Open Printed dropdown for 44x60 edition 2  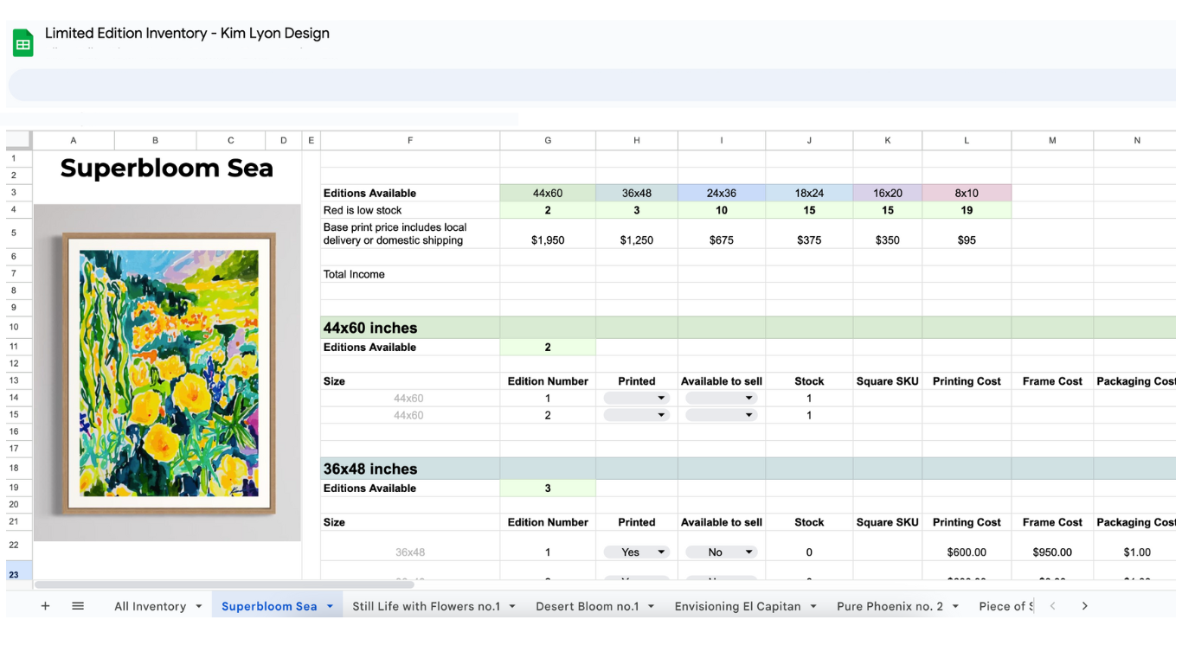click(x=637, y=415)
